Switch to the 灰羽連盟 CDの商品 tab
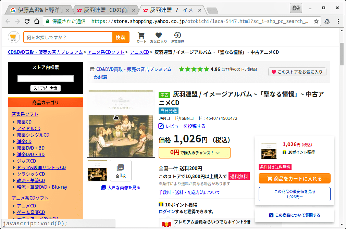The width and height of the screenshot is (346, 229). pyautogui.click(x=106, y=10)
